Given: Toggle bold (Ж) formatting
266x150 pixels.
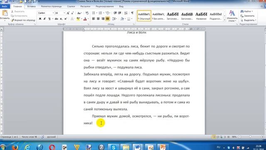Looking at the screenshot, I should pos(40,19).
